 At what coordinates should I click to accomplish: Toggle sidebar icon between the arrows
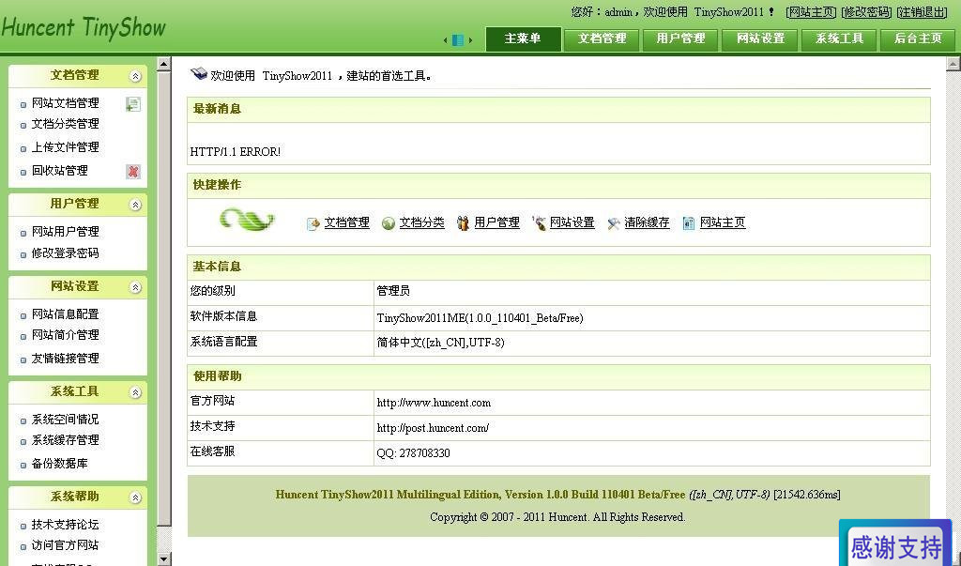(457, 39)
